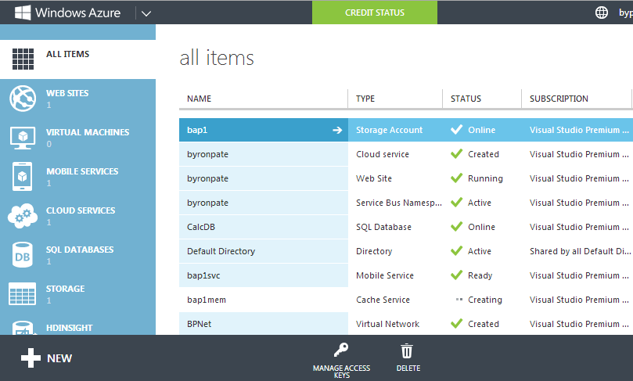Click the Web Sites globe icon
The width and height of the screenshot is (633, 381).
click(23, 98)
